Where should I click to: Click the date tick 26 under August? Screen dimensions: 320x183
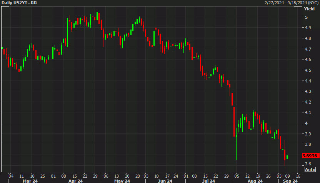[268, 176]
